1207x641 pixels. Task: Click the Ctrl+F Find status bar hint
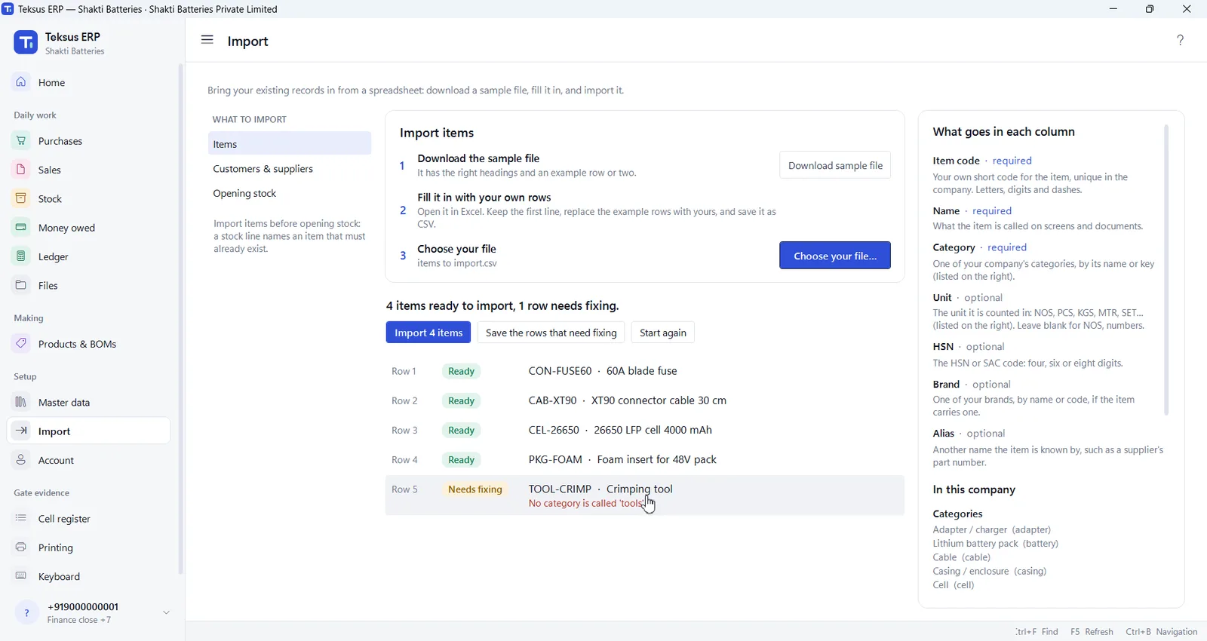(1037, 632)
